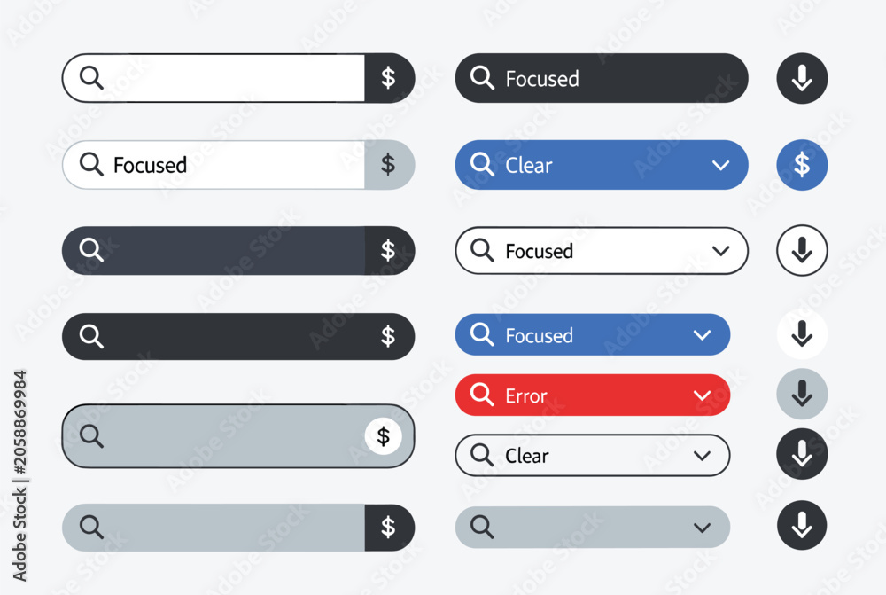The image size is (886, 595).
Task: Click the white circular dollar icon inside gray search bar
Action: pos(383,436)
